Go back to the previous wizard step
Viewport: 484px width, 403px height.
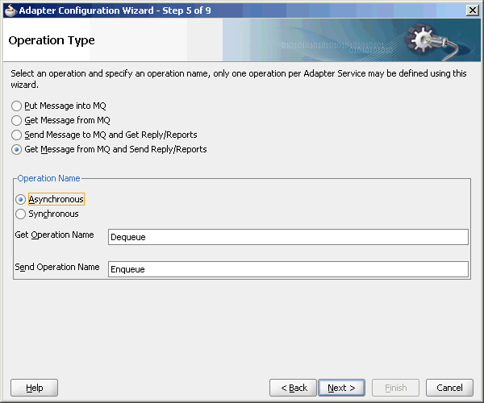pos(294,388)
